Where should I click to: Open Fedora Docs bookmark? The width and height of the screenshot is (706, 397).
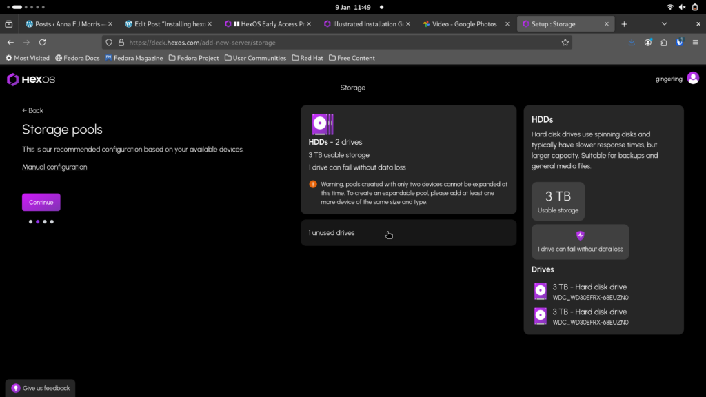(77, 58)
